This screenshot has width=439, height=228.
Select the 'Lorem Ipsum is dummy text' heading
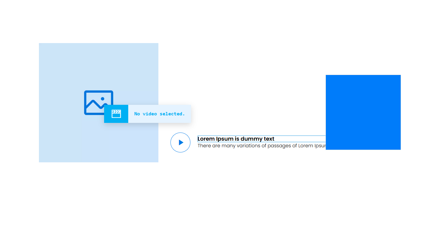[x=236, y=139]
